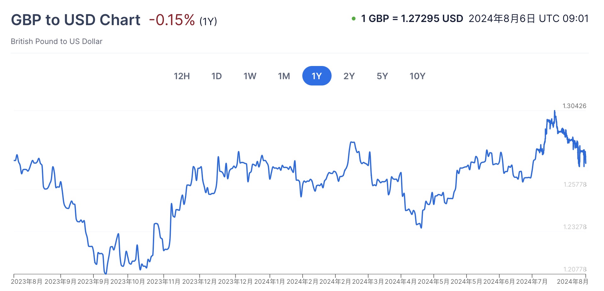Show the 5Y chart history

pos(382,76)
